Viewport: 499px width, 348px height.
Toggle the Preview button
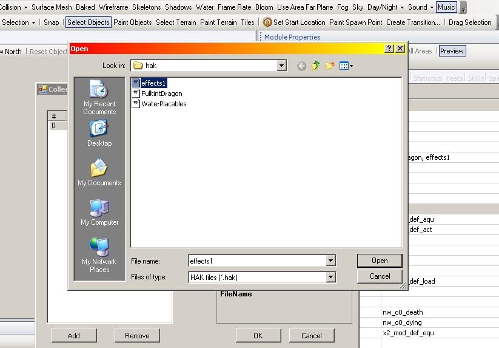[452, 51]
